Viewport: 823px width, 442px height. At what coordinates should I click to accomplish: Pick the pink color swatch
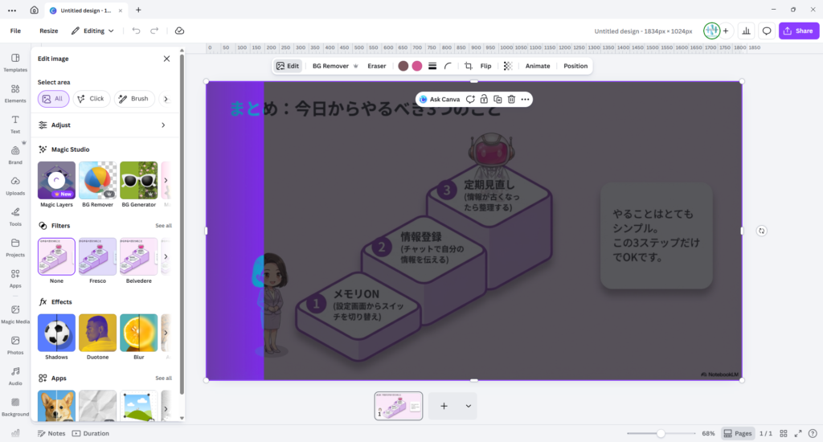(417, 66)
